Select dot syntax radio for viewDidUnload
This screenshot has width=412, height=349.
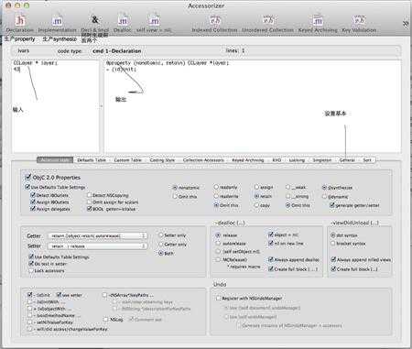[333, 235]
